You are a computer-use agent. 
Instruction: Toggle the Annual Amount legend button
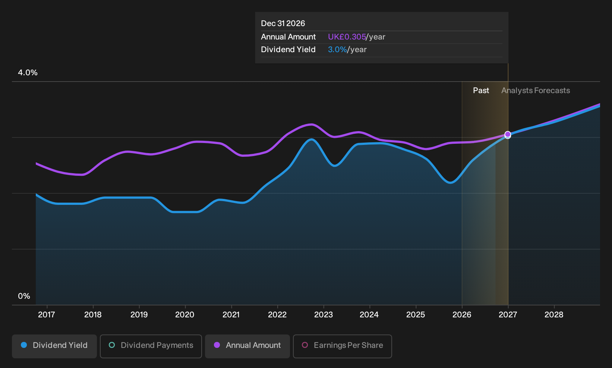247,346
